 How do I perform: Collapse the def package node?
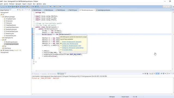[x=1, y=40]
